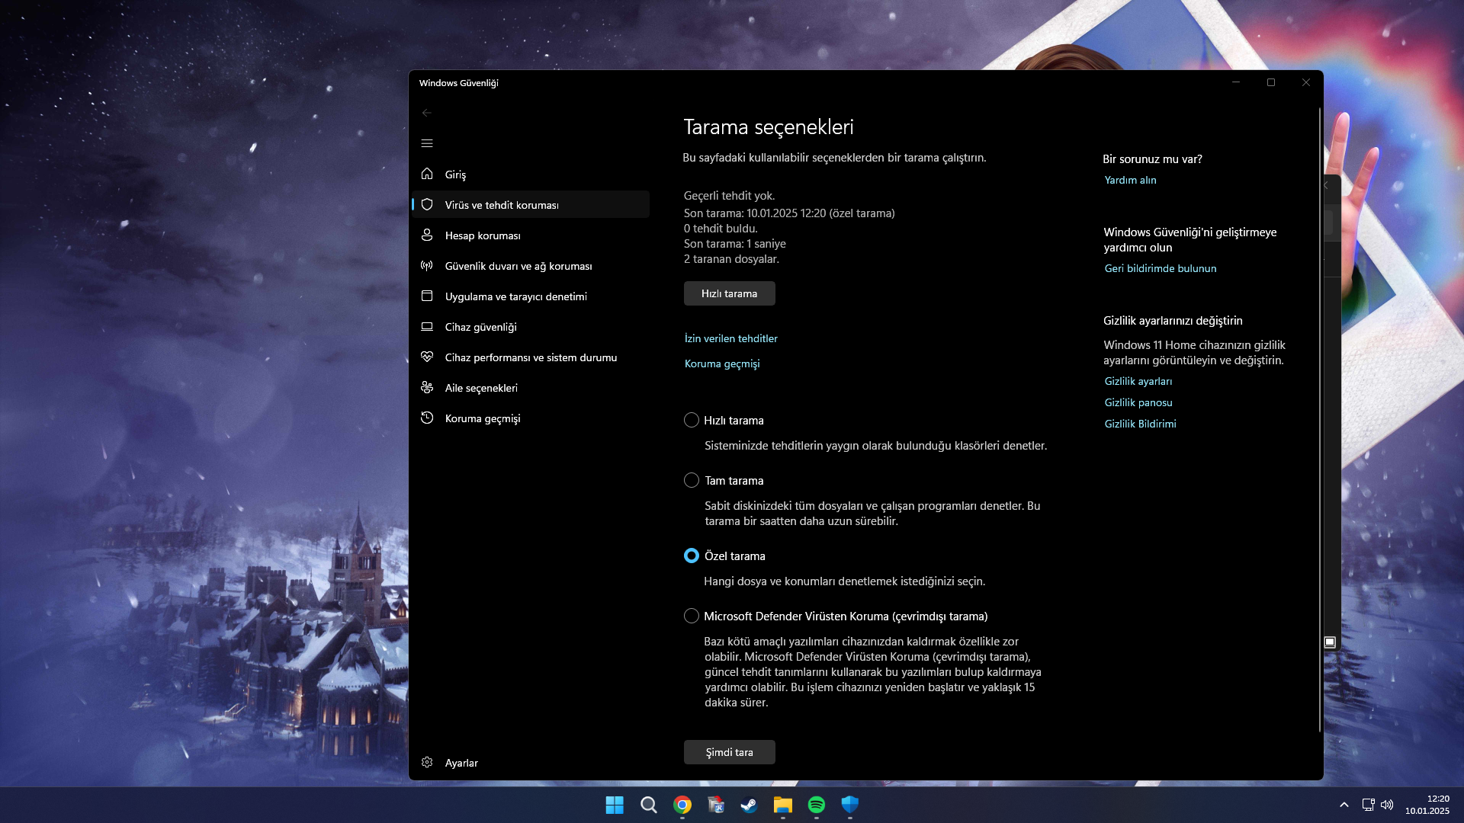
Task: Select the Özel tarama radio button
Action: pos(692,556)
